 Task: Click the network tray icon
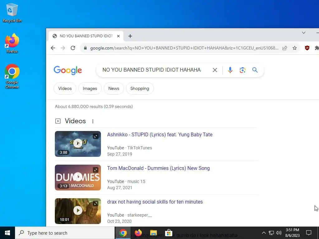(271, 233)
